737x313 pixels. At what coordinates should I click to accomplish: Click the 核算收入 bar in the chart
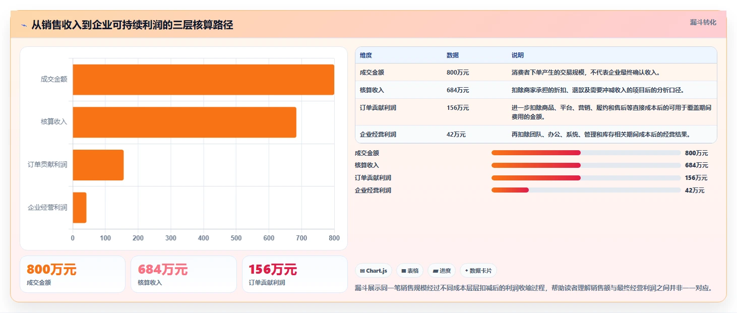(185, 122)
